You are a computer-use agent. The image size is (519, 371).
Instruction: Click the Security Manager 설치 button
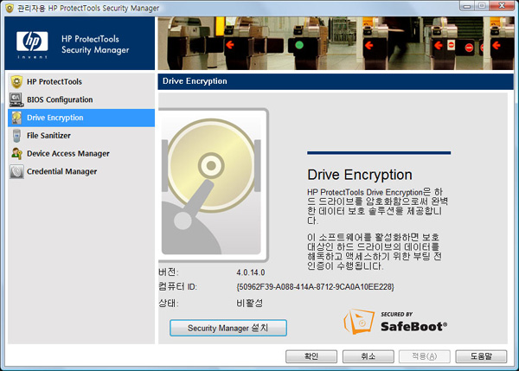[x=228, y=328]
